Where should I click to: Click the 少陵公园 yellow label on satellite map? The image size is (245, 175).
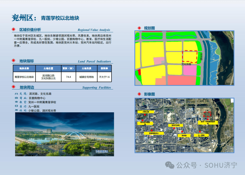coord(146,112)
